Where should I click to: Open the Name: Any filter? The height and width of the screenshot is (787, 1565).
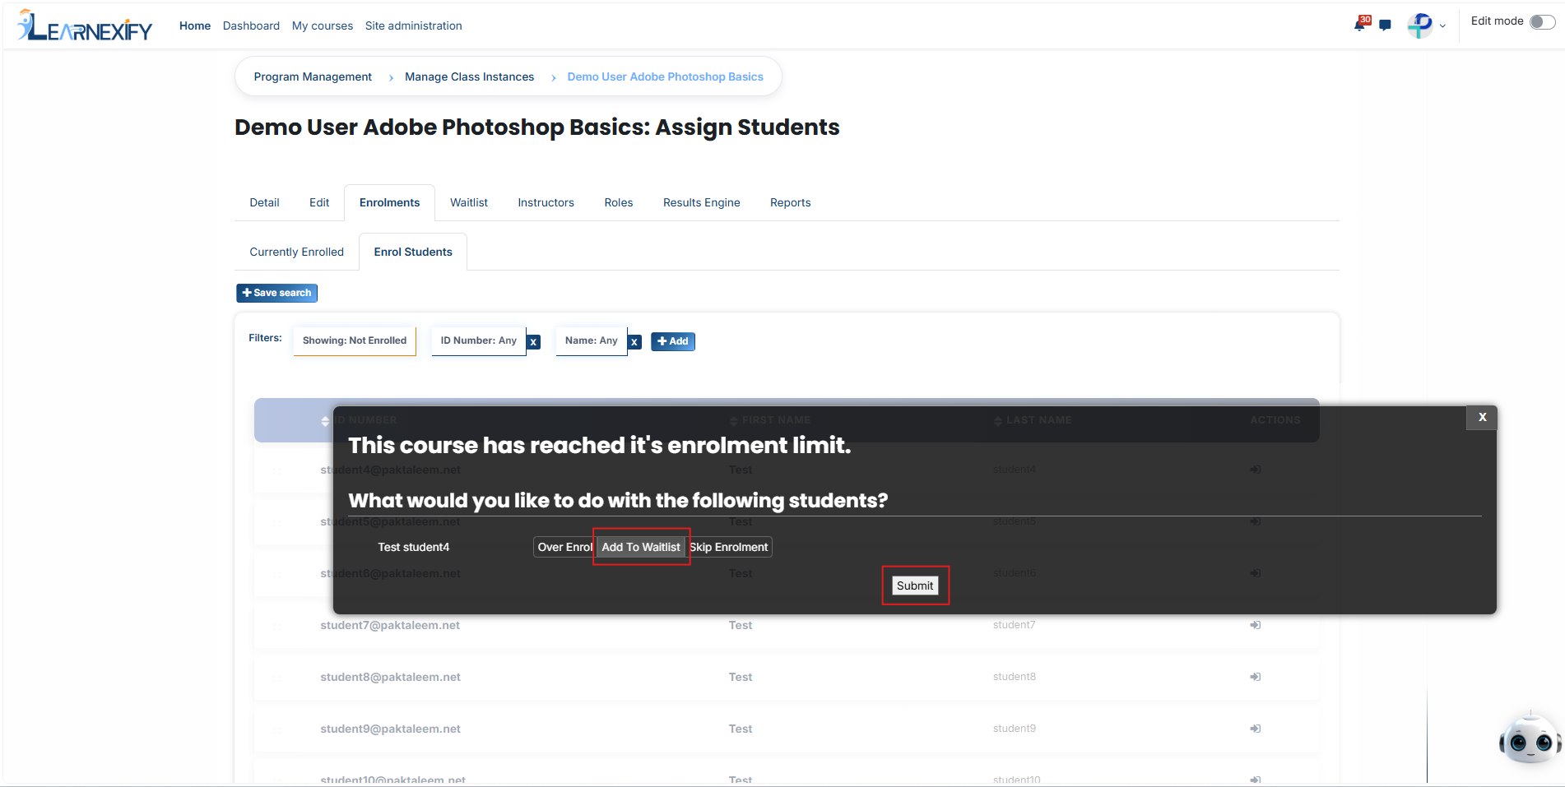click(592, 340)
